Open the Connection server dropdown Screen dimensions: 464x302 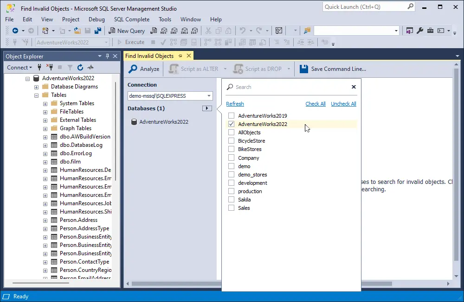[209, 96]
